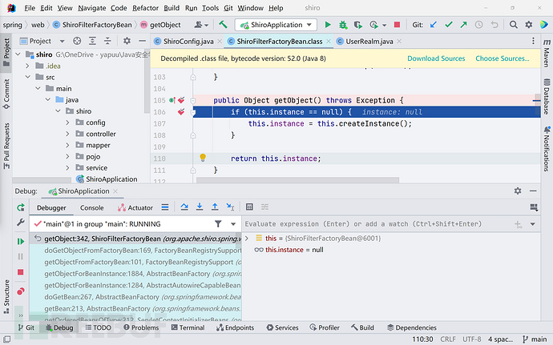Show Git history clock icon
Screen dimensions: 553x345
[x=478, y=25]
